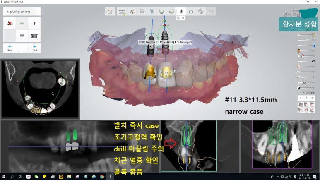Screen dimensions: 320x180
Task: Click the Next button
Action: coord(34,48)
